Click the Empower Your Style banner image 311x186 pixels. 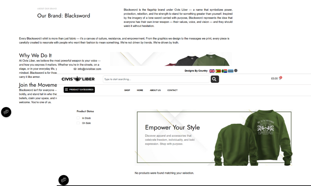tap(214, 137)
